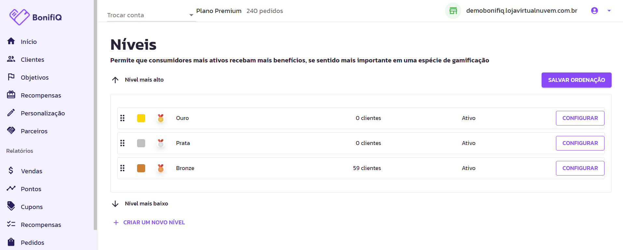Click the SALVAR ORDENAÇÃO button

coord(576,80)
